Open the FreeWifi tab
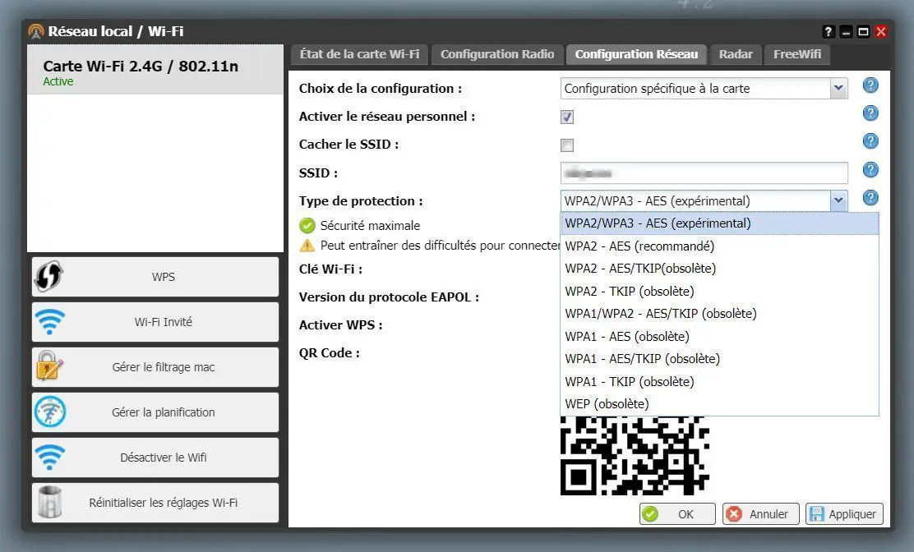The image size is (914, 552). (796, 54)
